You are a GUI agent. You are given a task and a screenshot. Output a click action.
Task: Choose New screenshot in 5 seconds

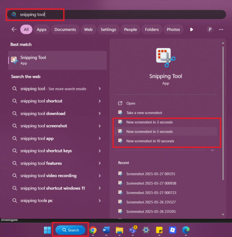[x=166, y=132]
